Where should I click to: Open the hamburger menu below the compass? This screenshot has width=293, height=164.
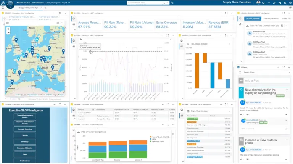[x=3, y=8]
